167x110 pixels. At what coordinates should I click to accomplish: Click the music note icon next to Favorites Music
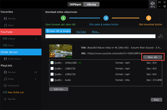click(5, 25)
